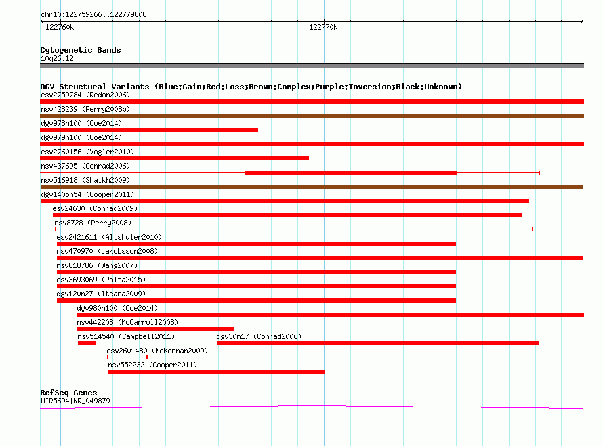Click nsv470970 (Jakobsson2008) label
The width and height of the screenshot is (603, 446).
click(107, 251)
